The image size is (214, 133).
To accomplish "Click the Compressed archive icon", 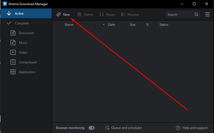I will click(13, 62).
